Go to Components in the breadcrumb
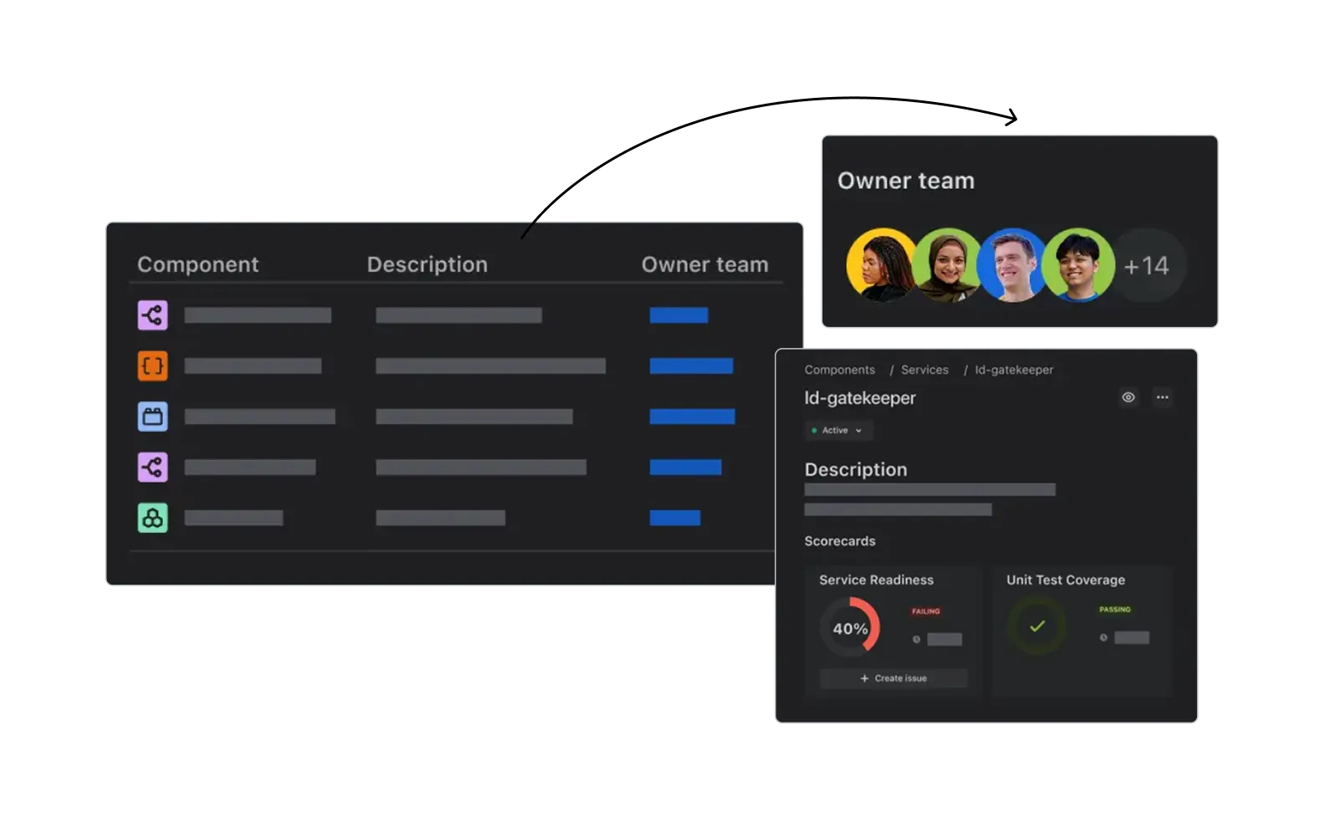The height and width of the screenshot is (818, 1324). pos(839,370)
